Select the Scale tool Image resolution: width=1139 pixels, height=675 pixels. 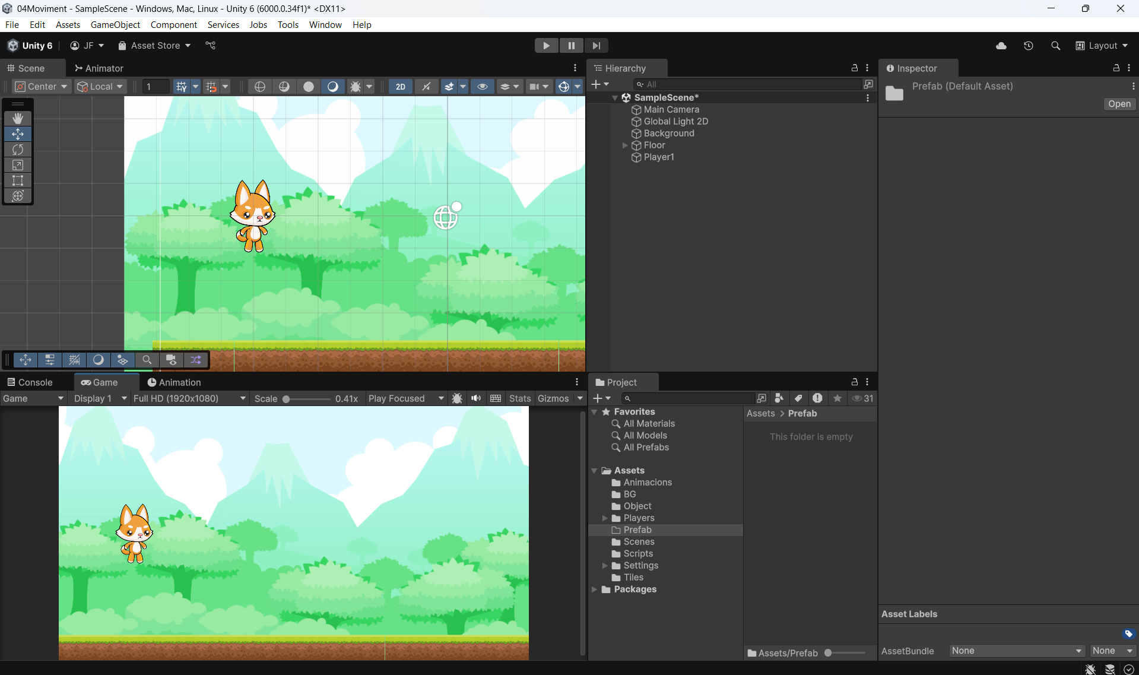[18, 165]
